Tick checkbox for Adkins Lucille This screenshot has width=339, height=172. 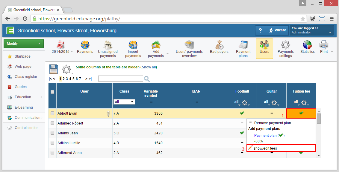(x=52, y=143)
